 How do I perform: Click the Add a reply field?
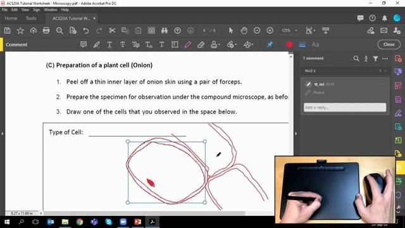[x=345, y=107]
